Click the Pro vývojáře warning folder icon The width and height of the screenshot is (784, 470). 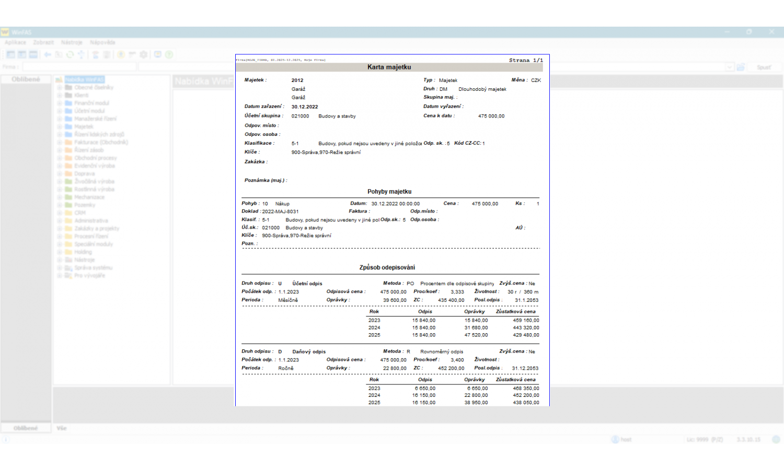[68, 275]
